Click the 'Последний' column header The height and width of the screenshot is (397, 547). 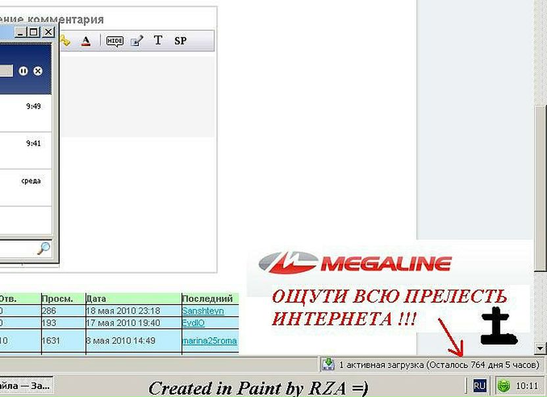pyautogui.click(x=207, y=298)
